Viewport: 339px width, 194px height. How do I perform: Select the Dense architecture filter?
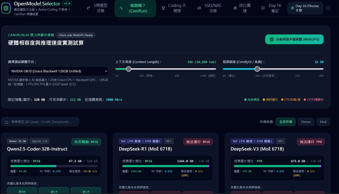[306, 122]
